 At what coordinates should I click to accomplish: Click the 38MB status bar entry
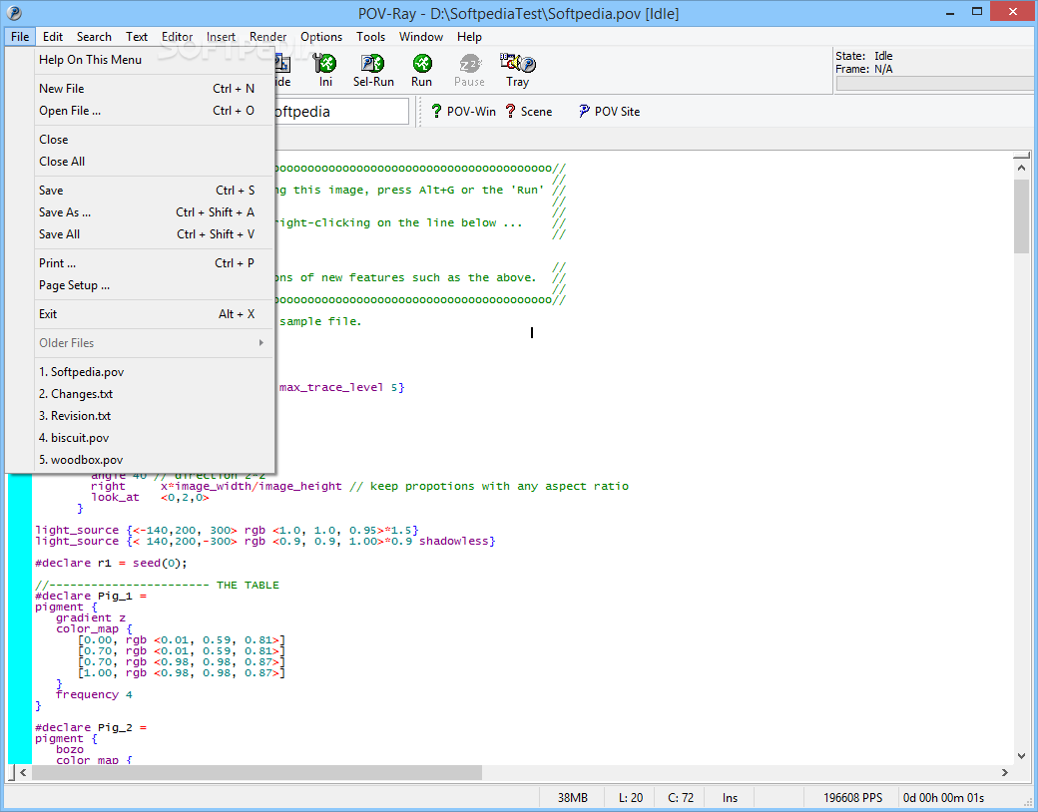(572, 797)
